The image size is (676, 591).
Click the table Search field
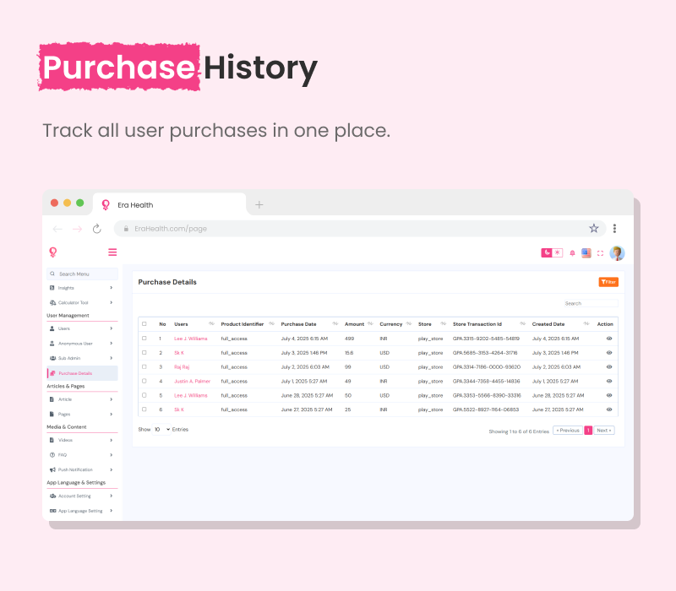[591, 303]
